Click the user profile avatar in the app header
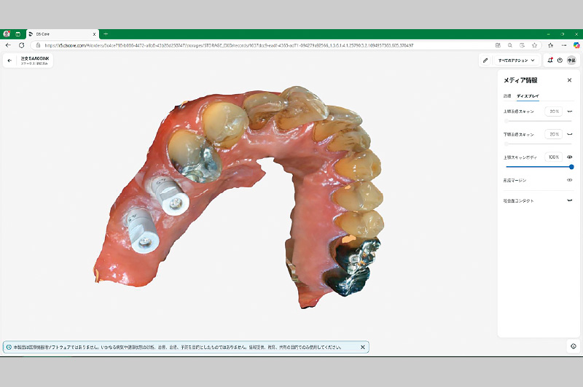Image resolution: width=583 pixels, height=387 pixels. tap(571, 60)
